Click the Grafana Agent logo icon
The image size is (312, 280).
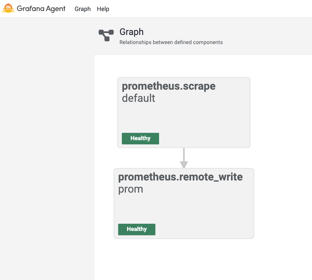[8, 8]
